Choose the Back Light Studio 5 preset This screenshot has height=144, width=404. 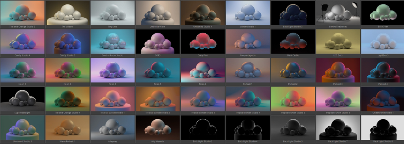(x=293, y=128)
